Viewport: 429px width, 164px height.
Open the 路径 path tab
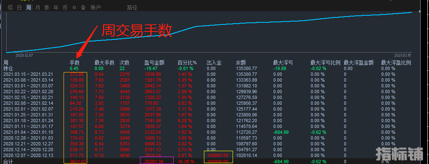[132, 7]
